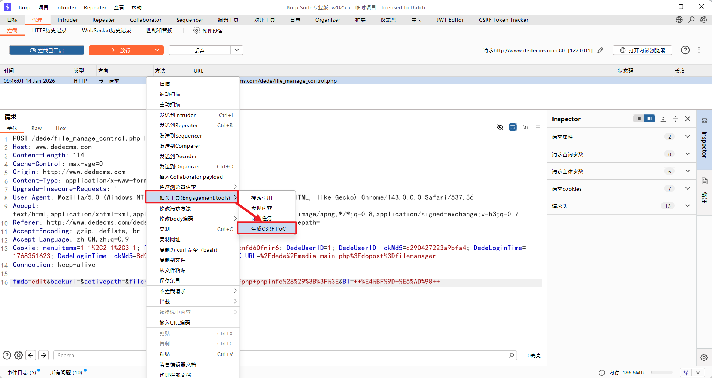The width and height of the screenshot is (712, 378).
Task: Toggle non-printable characters eye icon
Action: point(500,127)
